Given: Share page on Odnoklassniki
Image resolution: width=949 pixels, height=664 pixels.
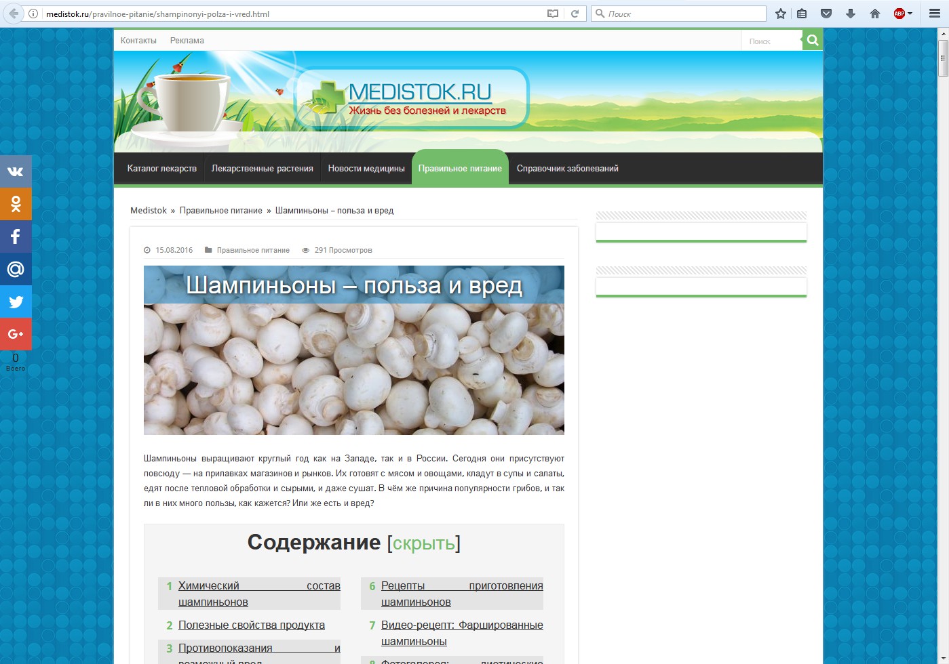Looking at the screenshot, I should 16,204.
